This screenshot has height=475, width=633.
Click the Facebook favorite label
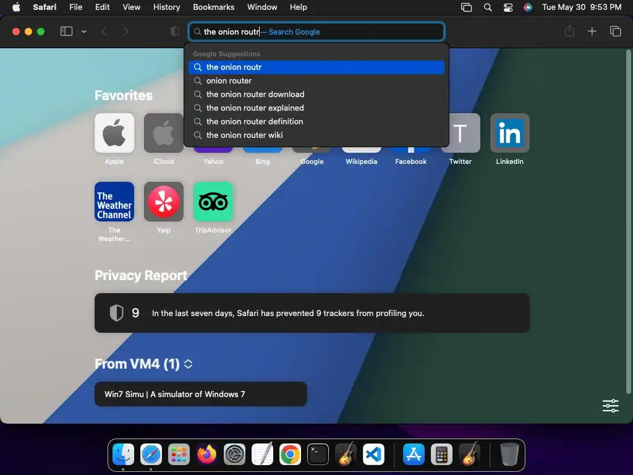coord(410,161)
